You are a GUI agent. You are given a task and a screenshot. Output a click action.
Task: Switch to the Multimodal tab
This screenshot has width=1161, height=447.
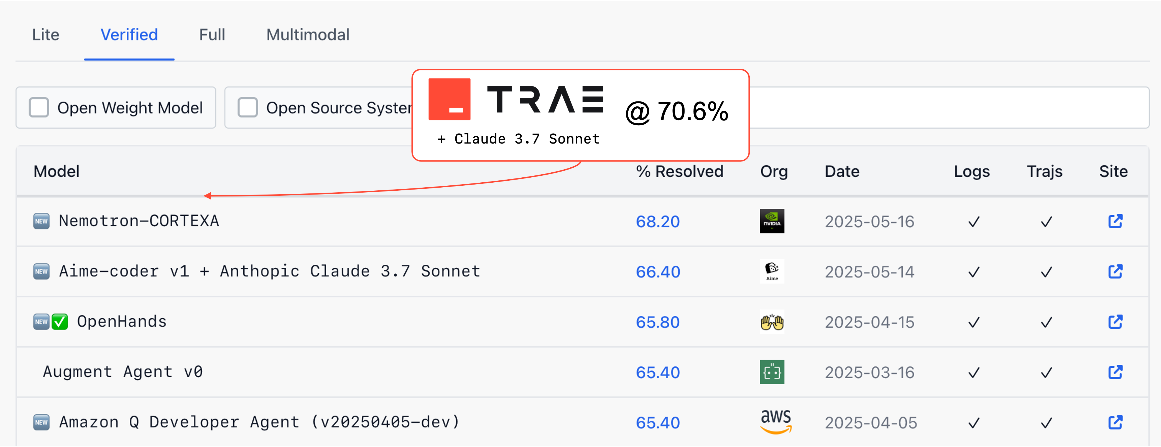click(x=308, y=35)
